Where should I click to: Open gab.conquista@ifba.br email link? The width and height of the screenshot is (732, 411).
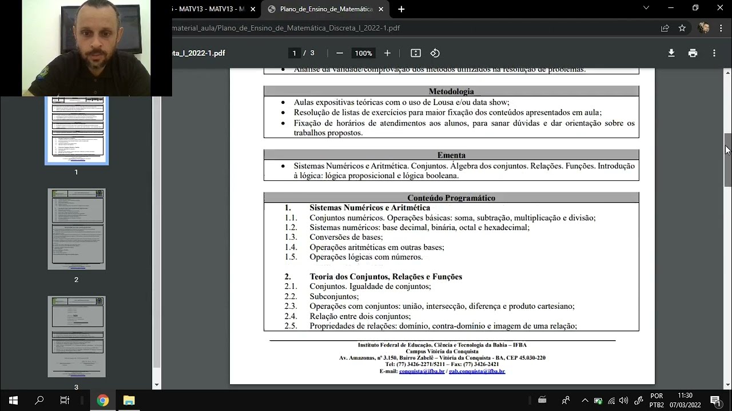tap(477, 371)
